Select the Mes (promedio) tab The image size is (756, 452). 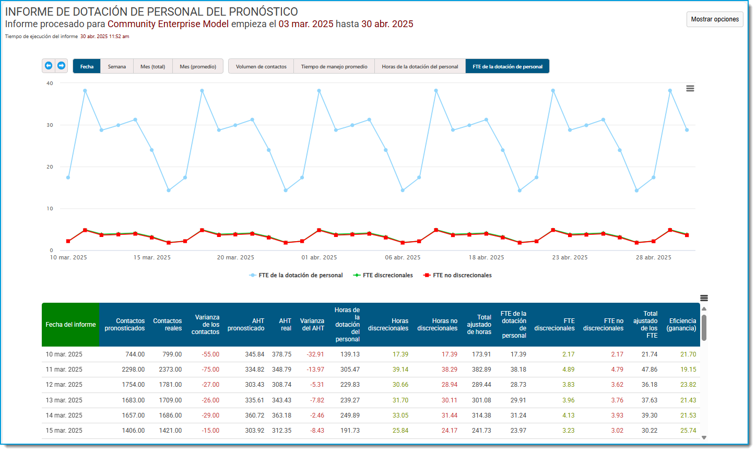point(198,66)
